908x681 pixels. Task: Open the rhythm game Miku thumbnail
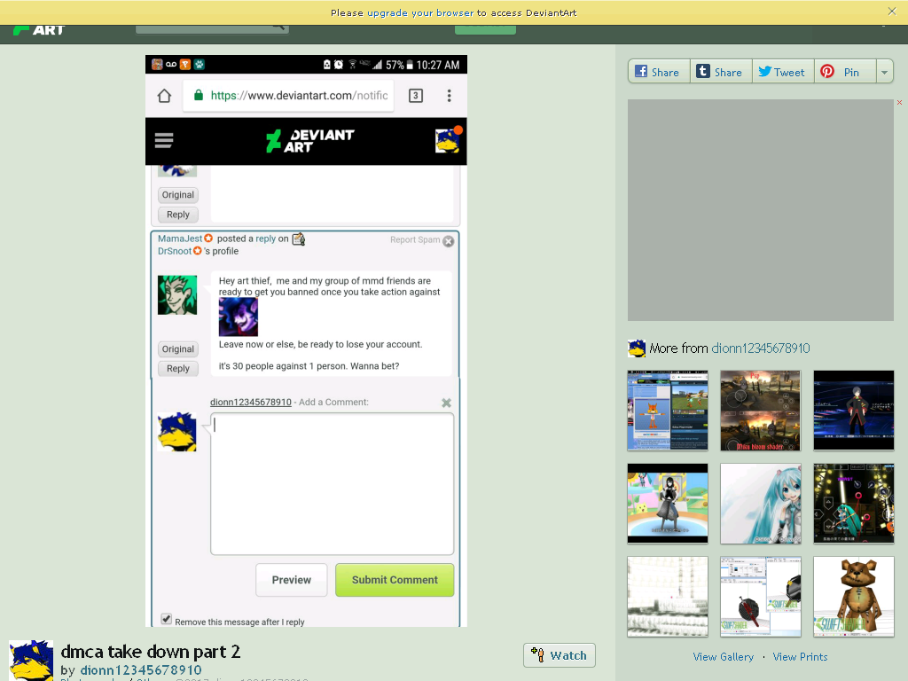click(x=854, y=504)
